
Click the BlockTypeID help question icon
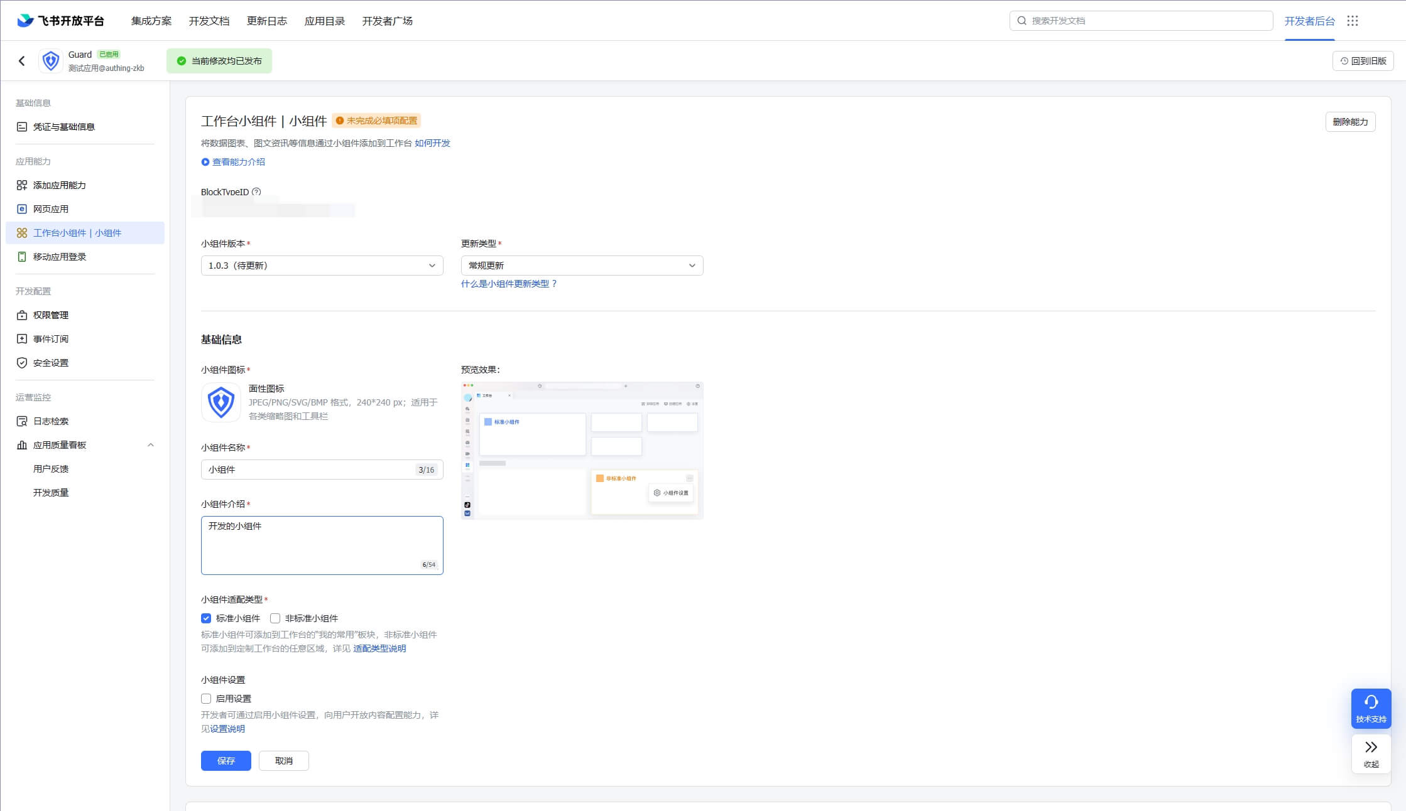(x=256, y=192)
